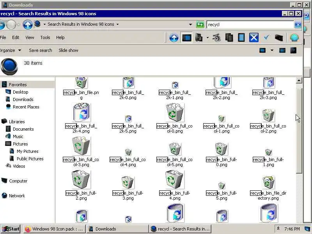Select Network in the navigation pane

(17, 196)
